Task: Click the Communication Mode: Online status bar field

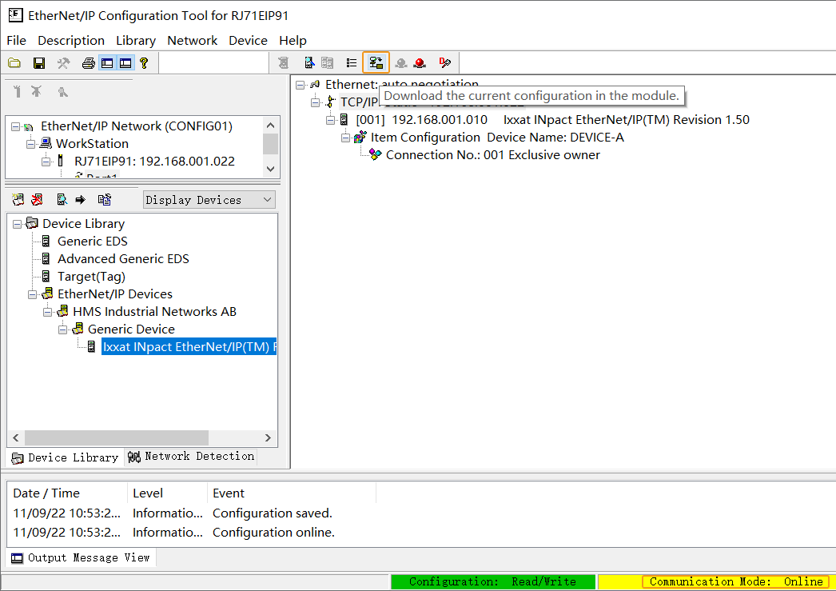Action: click(735, 581)
